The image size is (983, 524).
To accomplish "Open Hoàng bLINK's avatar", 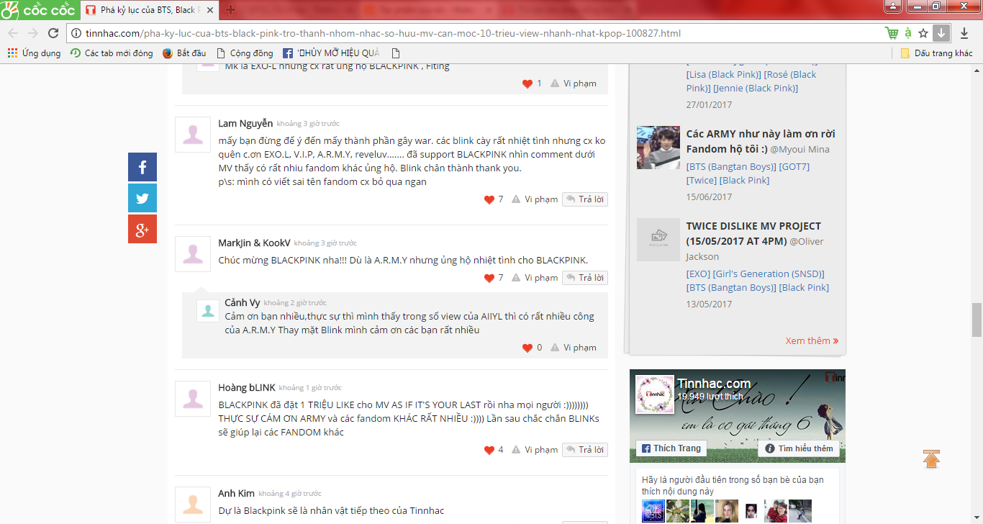I will point(193,398).
